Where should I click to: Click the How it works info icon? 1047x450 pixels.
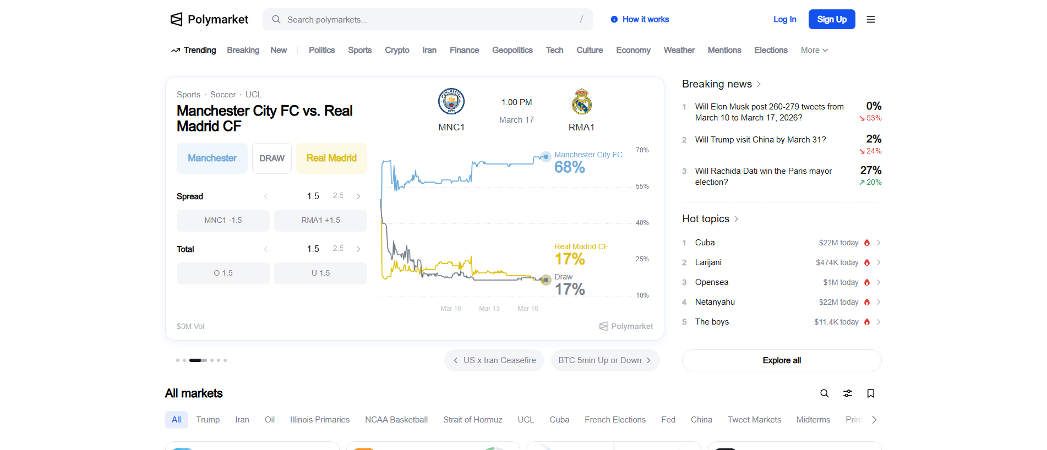pos(614,19)
